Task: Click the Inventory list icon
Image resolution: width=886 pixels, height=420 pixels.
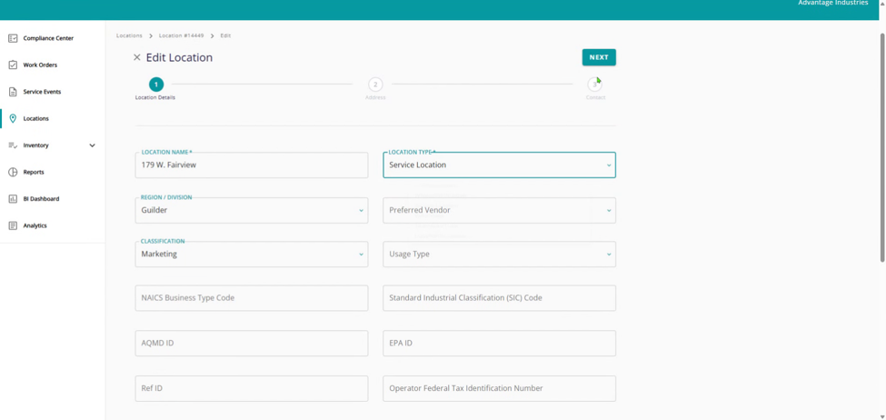Action: 13,145
